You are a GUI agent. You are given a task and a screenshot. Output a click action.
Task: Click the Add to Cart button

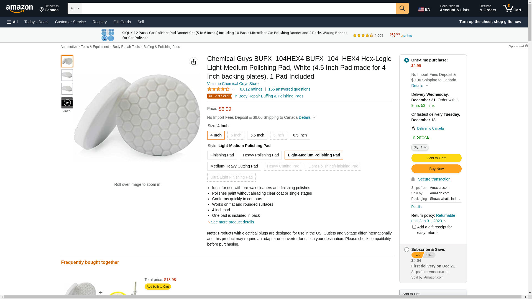pyautogui.click(x=436, y=158)
